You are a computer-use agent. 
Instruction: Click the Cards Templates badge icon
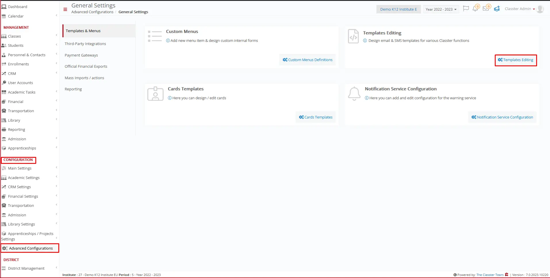click(155, 94)
